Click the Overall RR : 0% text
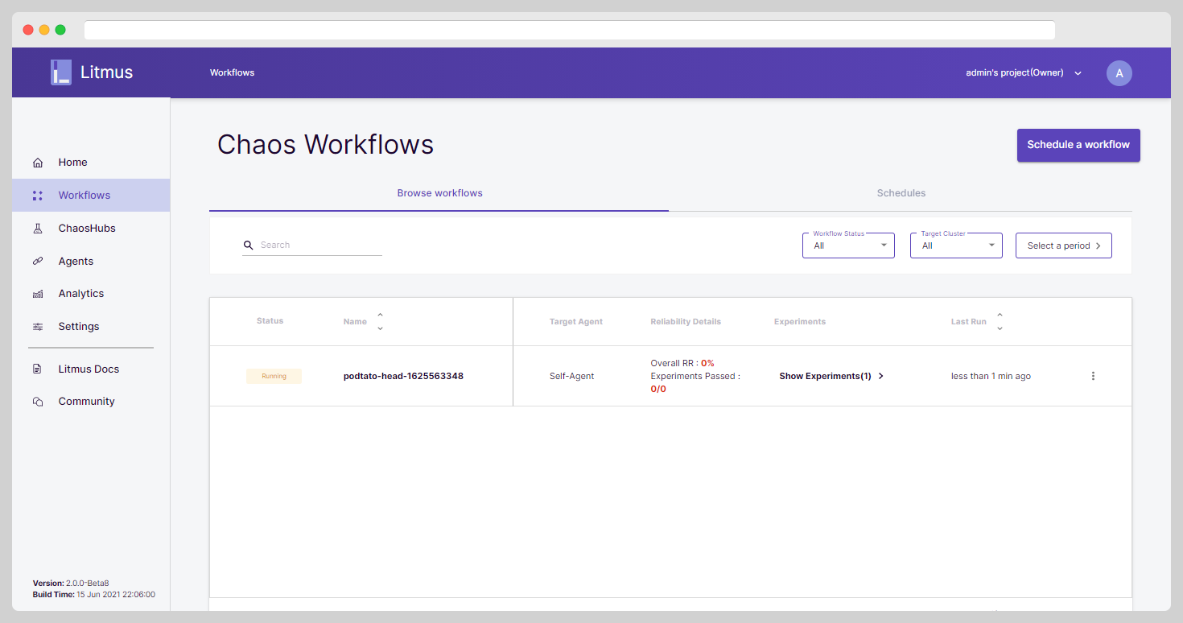The width and height of the screenshot is (1183, 623). [682, 363]
